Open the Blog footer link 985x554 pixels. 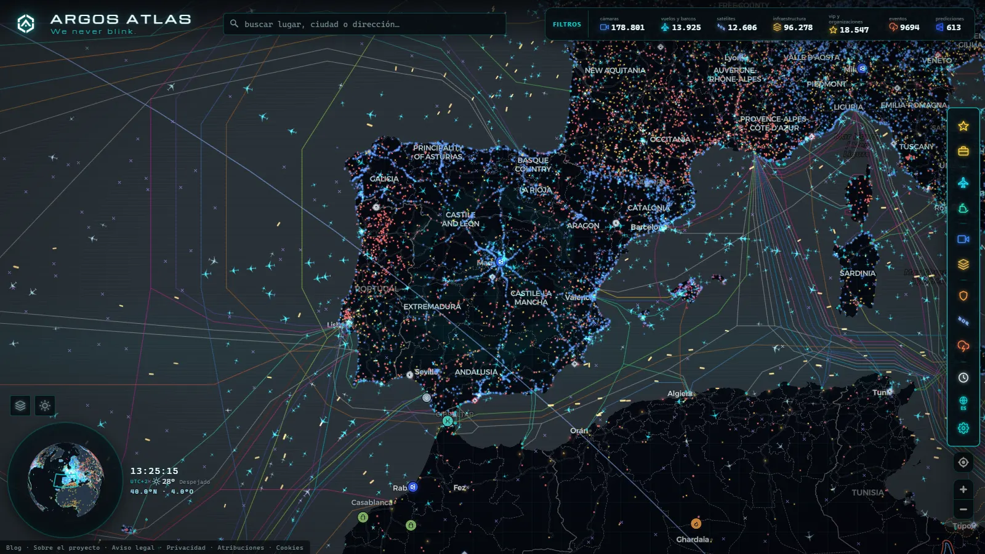[x=14, y=547]
